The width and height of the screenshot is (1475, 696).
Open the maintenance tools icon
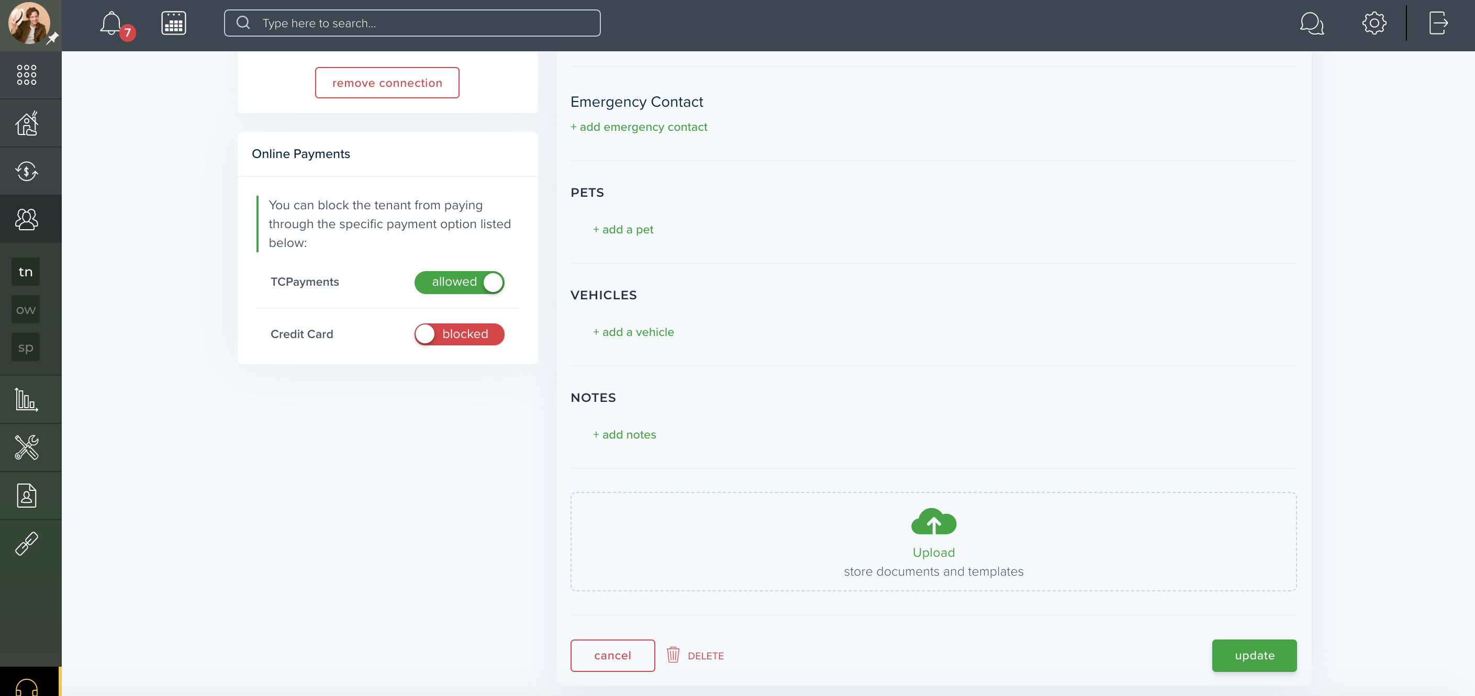click(26, 447)
